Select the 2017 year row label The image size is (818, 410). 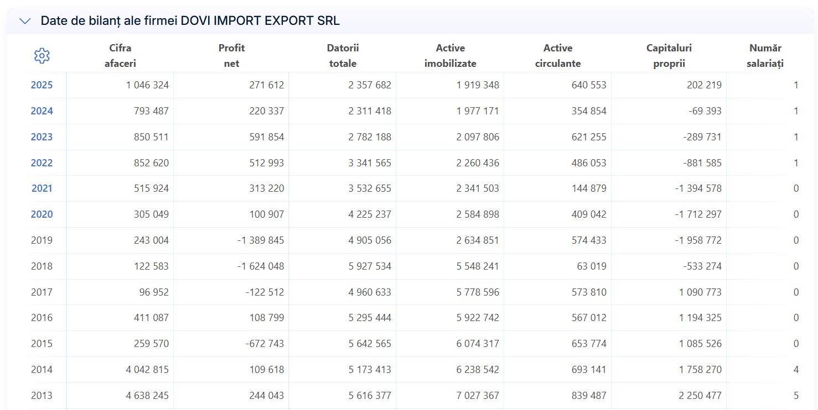[x=42, y=292]
